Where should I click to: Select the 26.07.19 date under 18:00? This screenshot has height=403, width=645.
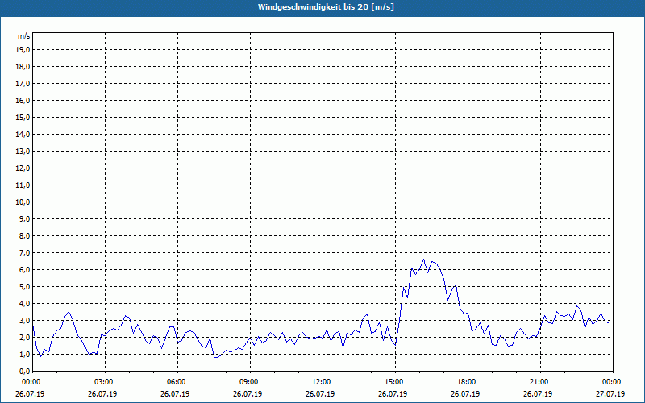click(465, 394)
